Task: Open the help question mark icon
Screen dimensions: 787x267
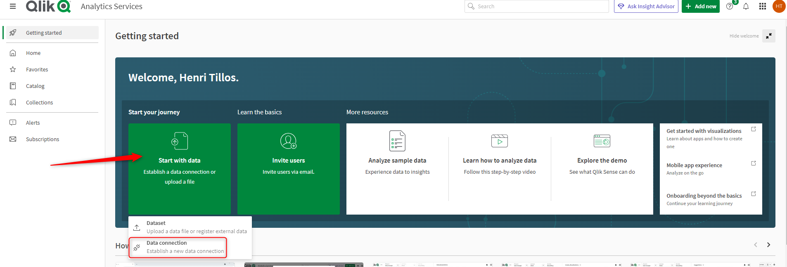Action: point(730,6)
